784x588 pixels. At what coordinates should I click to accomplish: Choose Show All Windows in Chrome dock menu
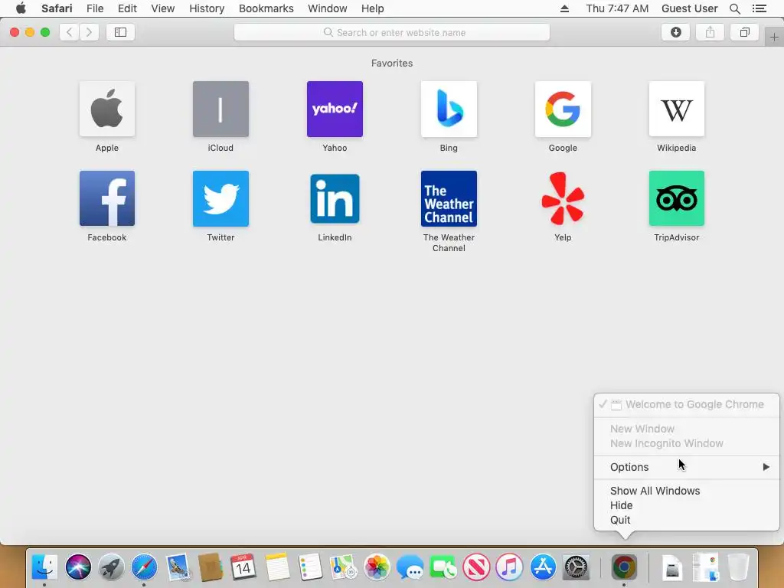pos(687,491)
